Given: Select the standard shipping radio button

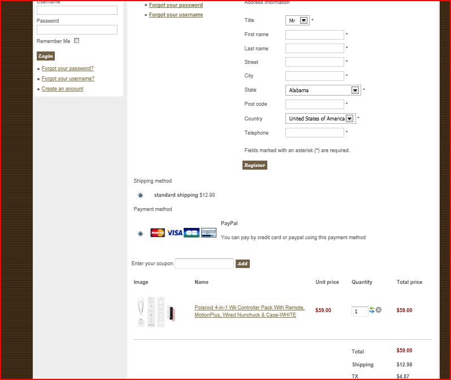Looking at the screenshot, I should (140, 195).
